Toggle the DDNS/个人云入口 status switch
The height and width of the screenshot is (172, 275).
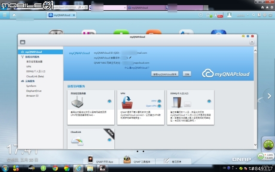click(x=209, y=101)
